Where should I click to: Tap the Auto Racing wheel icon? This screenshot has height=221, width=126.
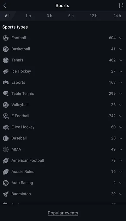point(6,183)
